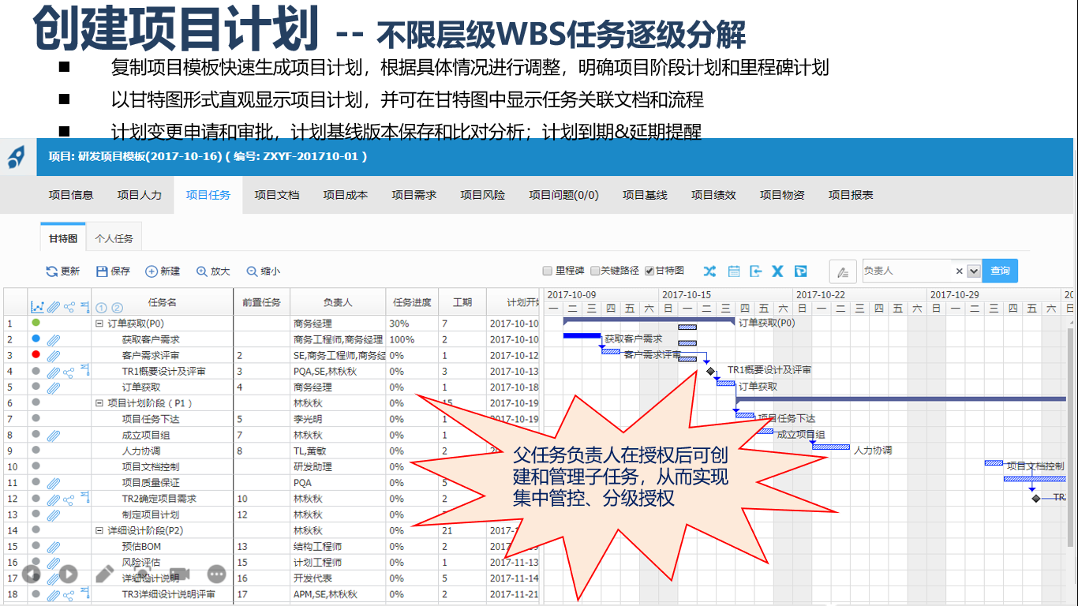
Task: Click the pencil edit icon beside 负责人 field
Action: pyautogui.click(x=843, y=271)
